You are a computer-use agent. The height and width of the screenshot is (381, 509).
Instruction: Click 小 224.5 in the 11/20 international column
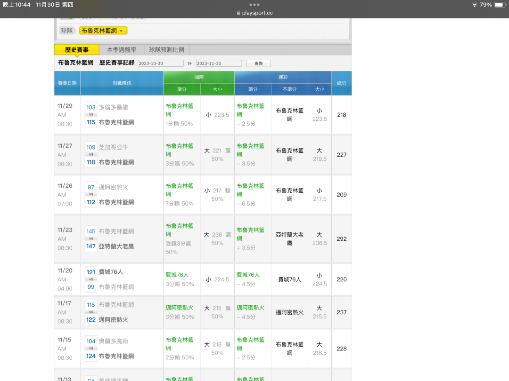point(217,279)
